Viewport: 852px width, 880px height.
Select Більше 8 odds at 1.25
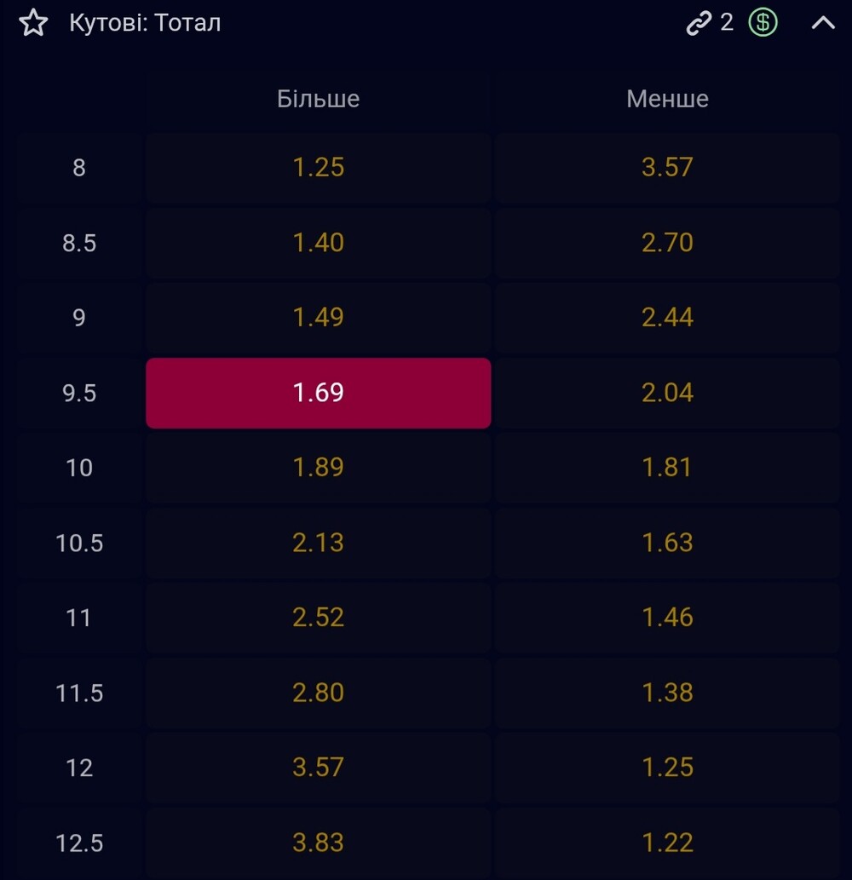pos(318,167)
